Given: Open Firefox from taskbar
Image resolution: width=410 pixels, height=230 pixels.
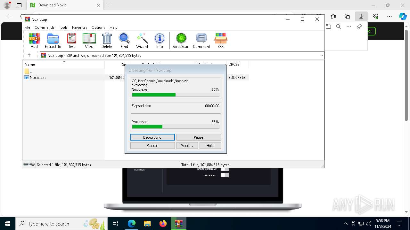Looking at the screenshot, I should 163,224.
